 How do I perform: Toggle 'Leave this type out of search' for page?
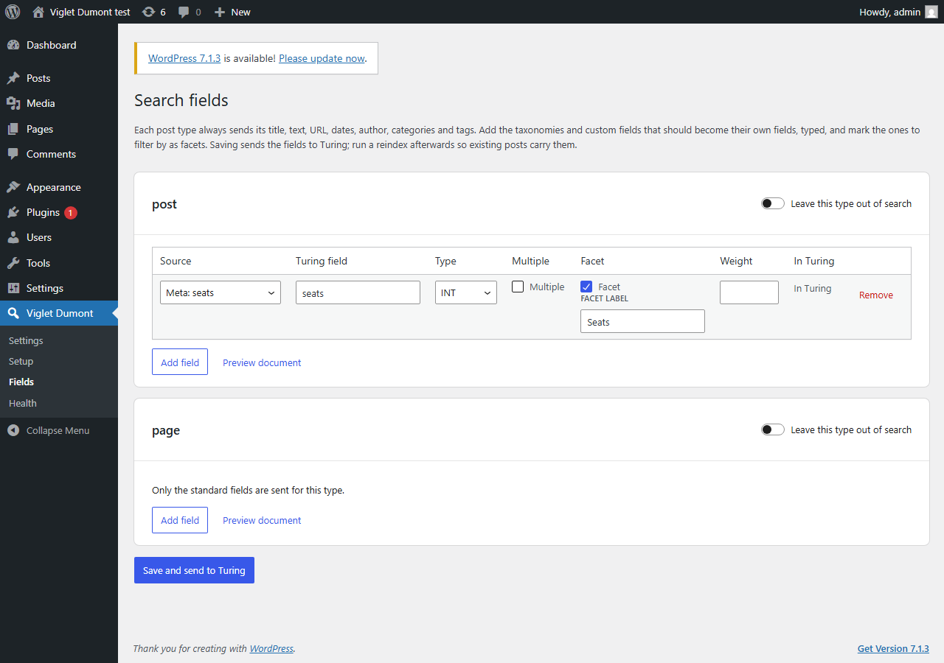point(773,429)
